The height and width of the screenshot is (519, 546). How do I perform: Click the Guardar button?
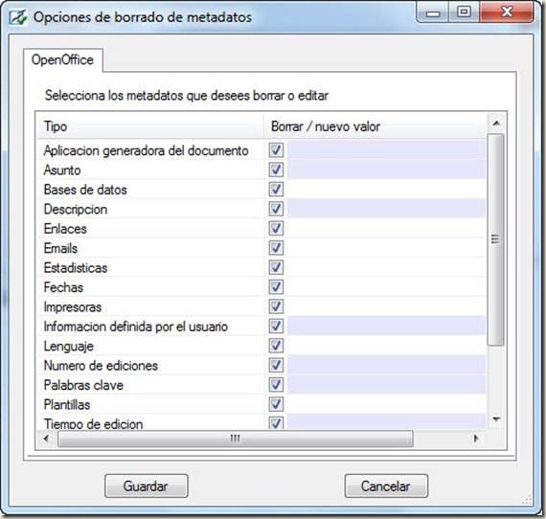point(147,485)
